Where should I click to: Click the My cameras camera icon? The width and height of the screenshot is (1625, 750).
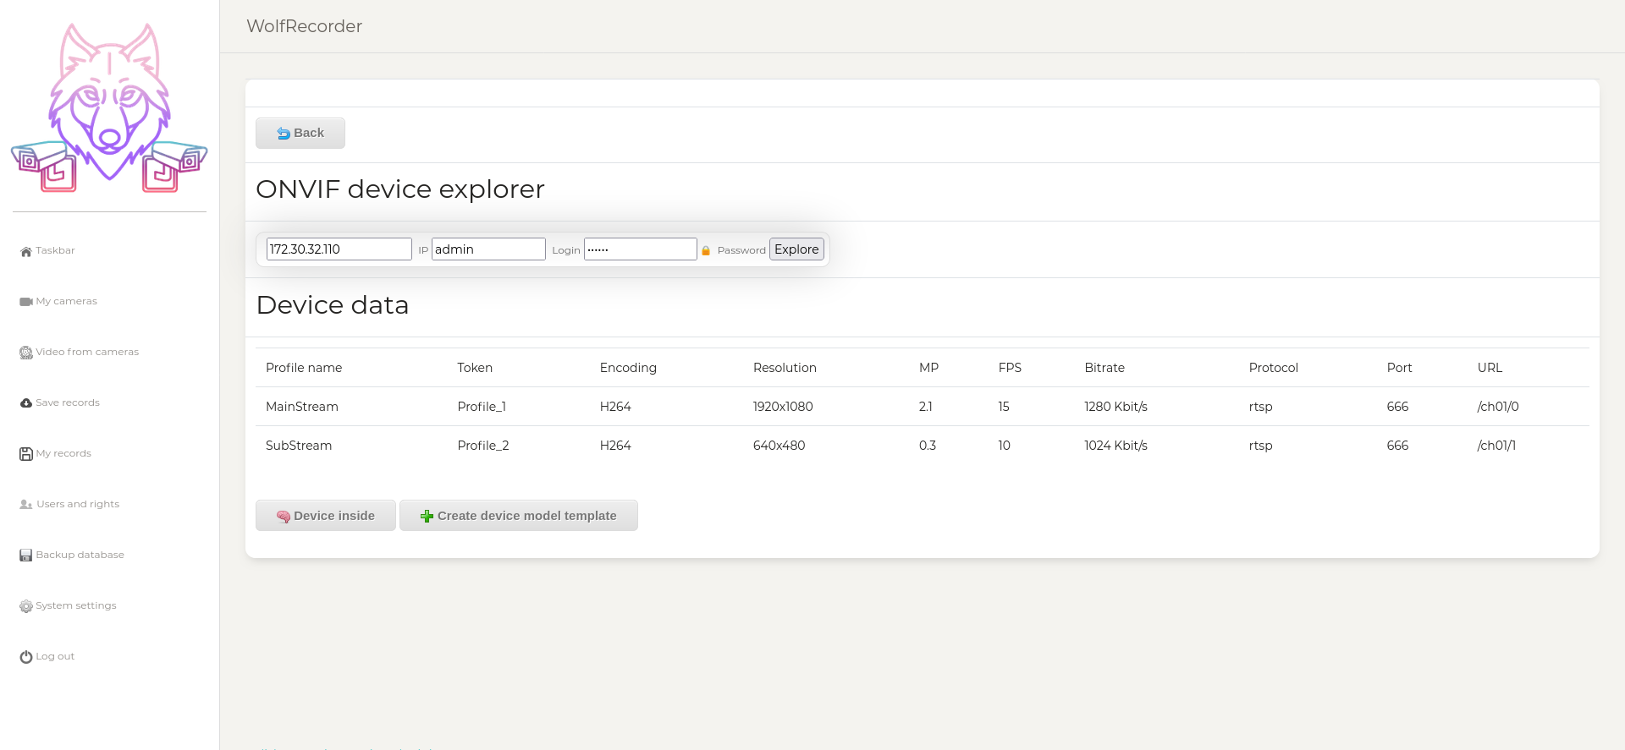tap(26, 302)
